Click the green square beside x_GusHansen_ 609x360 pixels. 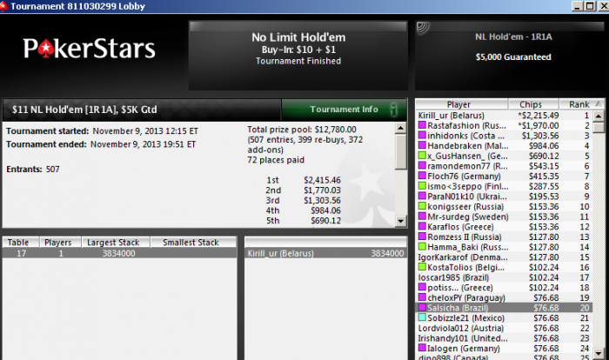point(422,156)
